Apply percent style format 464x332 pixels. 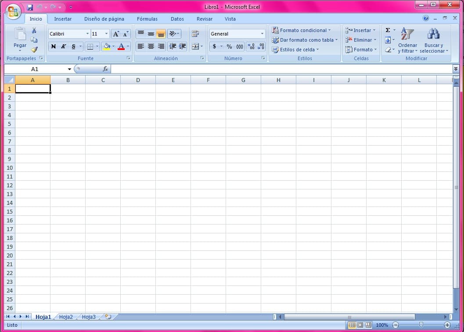tap(229, 46)
